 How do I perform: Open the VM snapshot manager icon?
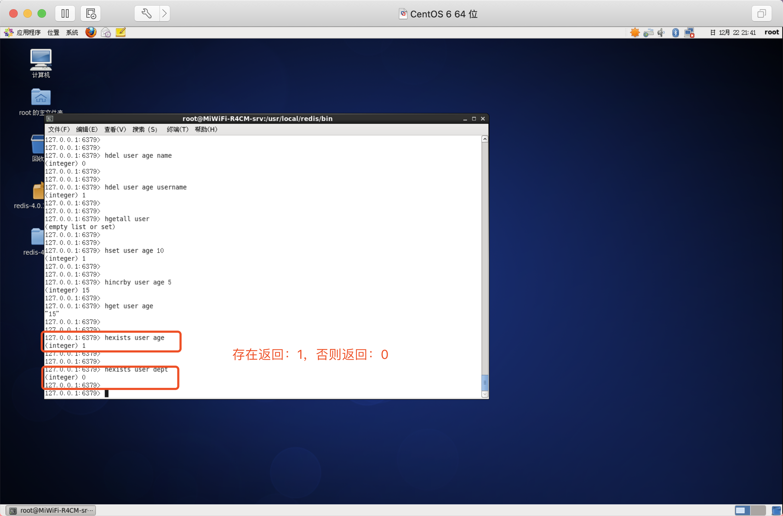pyautogui.click(x=91, y=14)
